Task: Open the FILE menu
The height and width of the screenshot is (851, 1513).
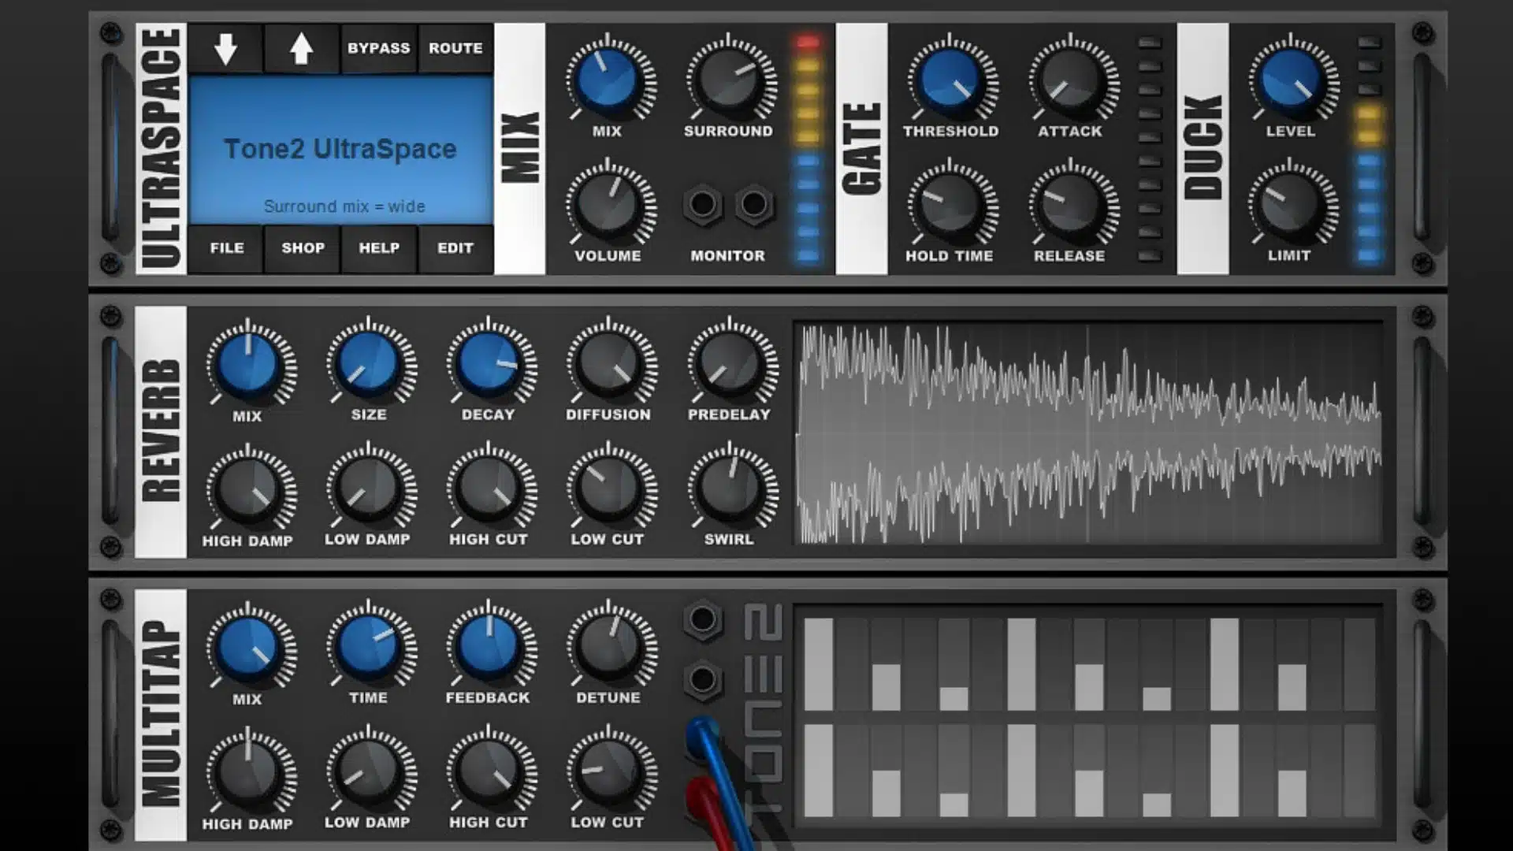Action: tap(226, 248)
